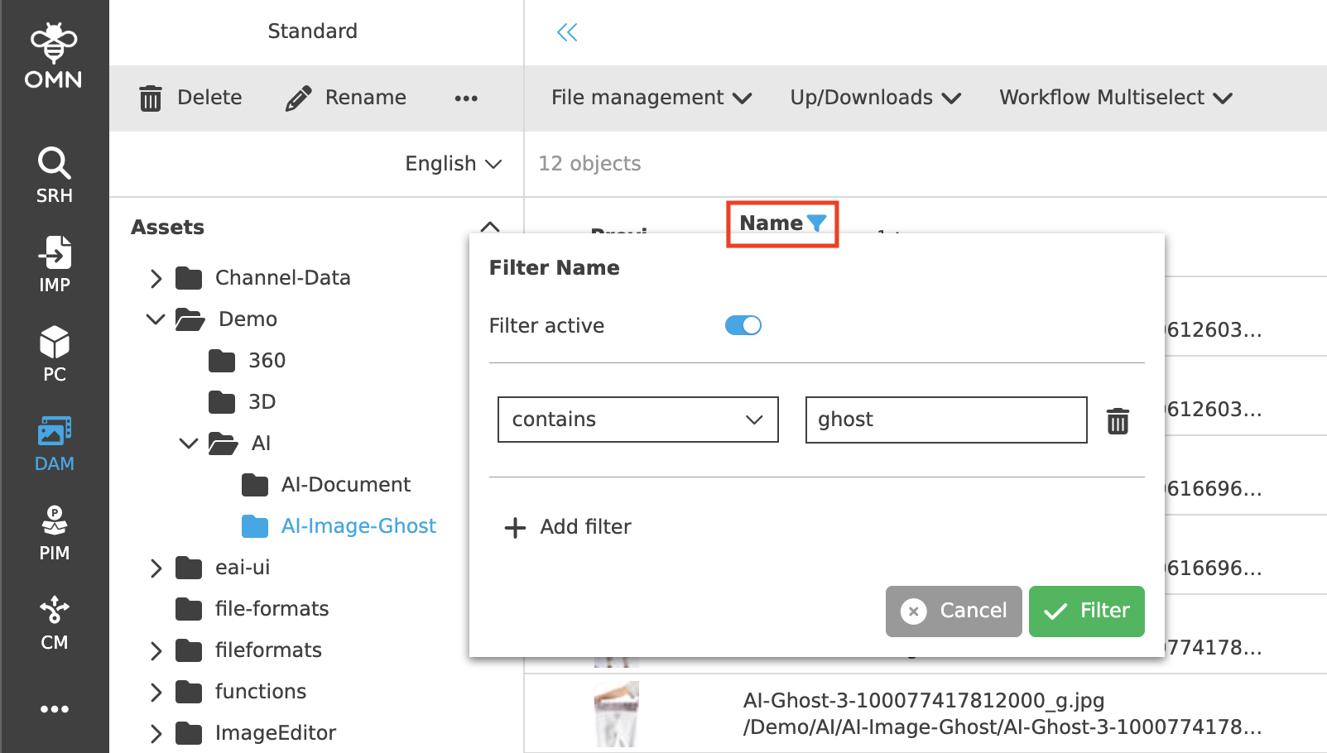1327x753 pixels.
Task: Select the IMP import module
Action: tap(53, 263)
